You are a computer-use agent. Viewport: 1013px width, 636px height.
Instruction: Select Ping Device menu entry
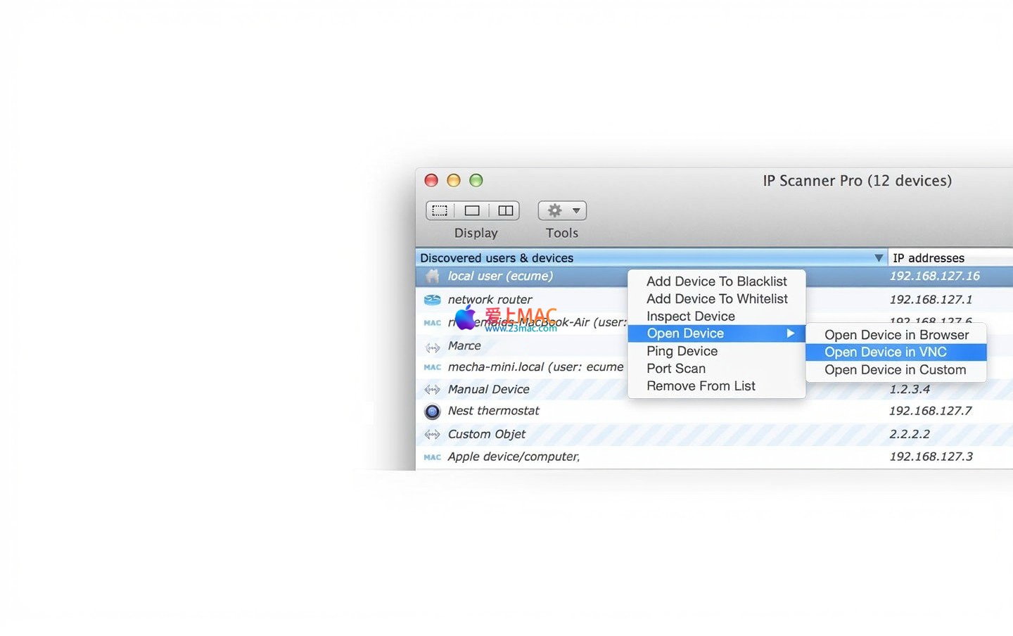point(682,351)
